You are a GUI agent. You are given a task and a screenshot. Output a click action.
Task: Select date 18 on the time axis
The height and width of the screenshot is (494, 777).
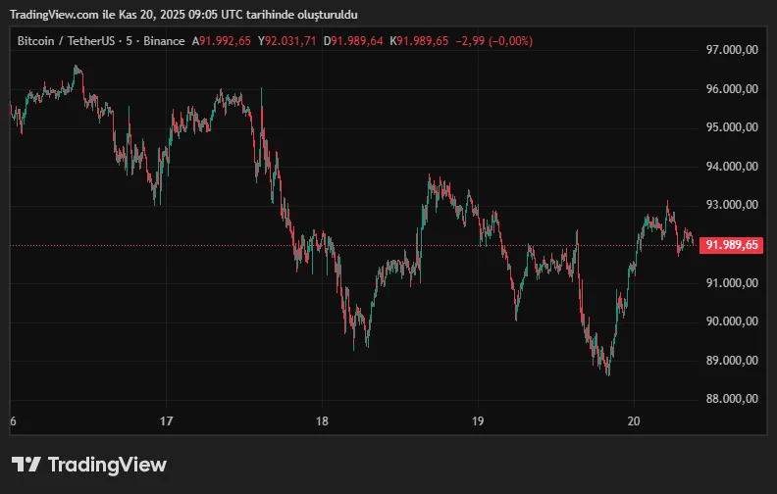click(x=322, y=421)
